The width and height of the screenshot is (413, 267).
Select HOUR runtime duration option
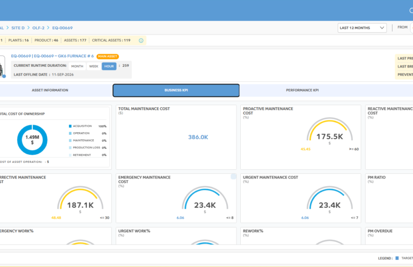click(109, 66)
